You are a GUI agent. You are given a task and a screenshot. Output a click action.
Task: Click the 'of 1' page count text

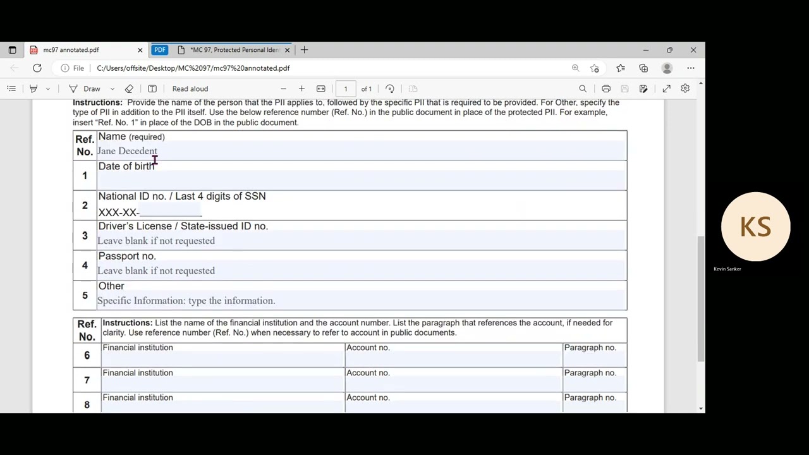[367, 89]
